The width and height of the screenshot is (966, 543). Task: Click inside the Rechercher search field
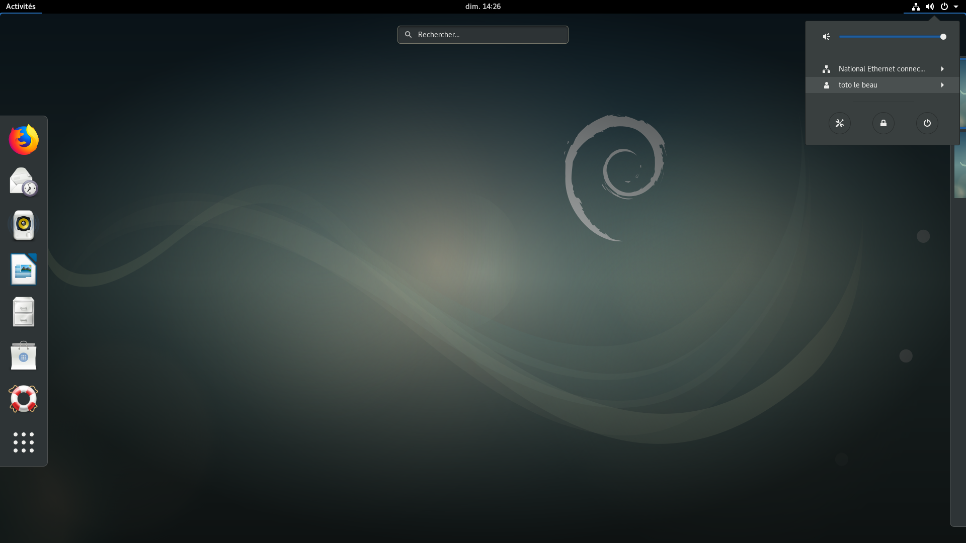[483, 35]
